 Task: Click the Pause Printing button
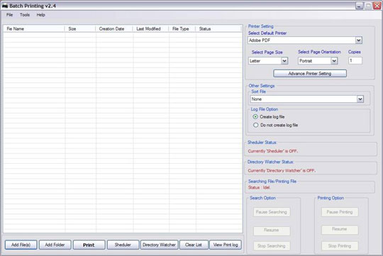click(x=340, y=212)
